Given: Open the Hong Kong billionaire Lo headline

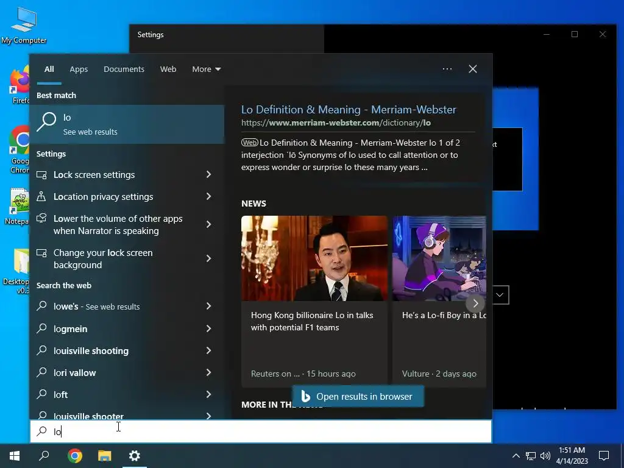Looking at the screenshot, I should [312, 321].
